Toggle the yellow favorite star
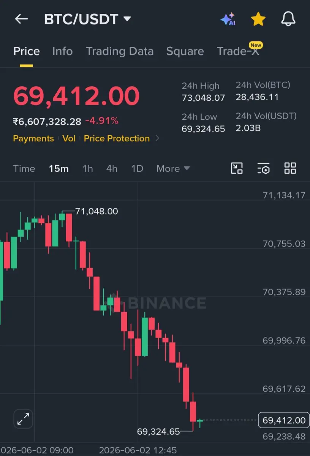310x456 pixels. (258, 19)
